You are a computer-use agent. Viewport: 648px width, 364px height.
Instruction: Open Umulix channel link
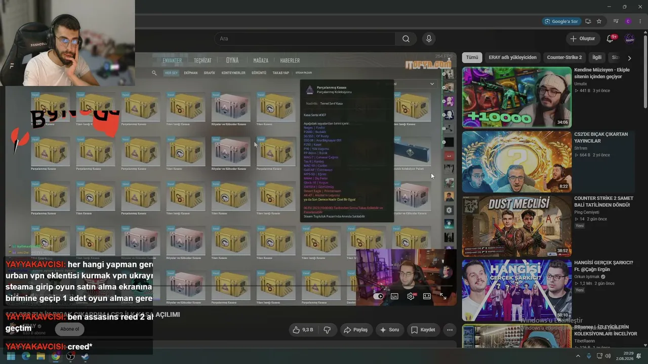pos(580,84)
